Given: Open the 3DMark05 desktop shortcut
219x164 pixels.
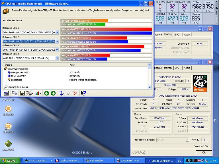Looking at the screenshot, I should click(8, 128).
